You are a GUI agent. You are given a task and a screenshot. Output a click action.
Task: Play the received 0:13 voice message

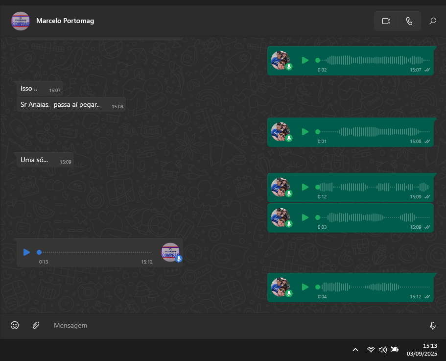coord(26,252)
